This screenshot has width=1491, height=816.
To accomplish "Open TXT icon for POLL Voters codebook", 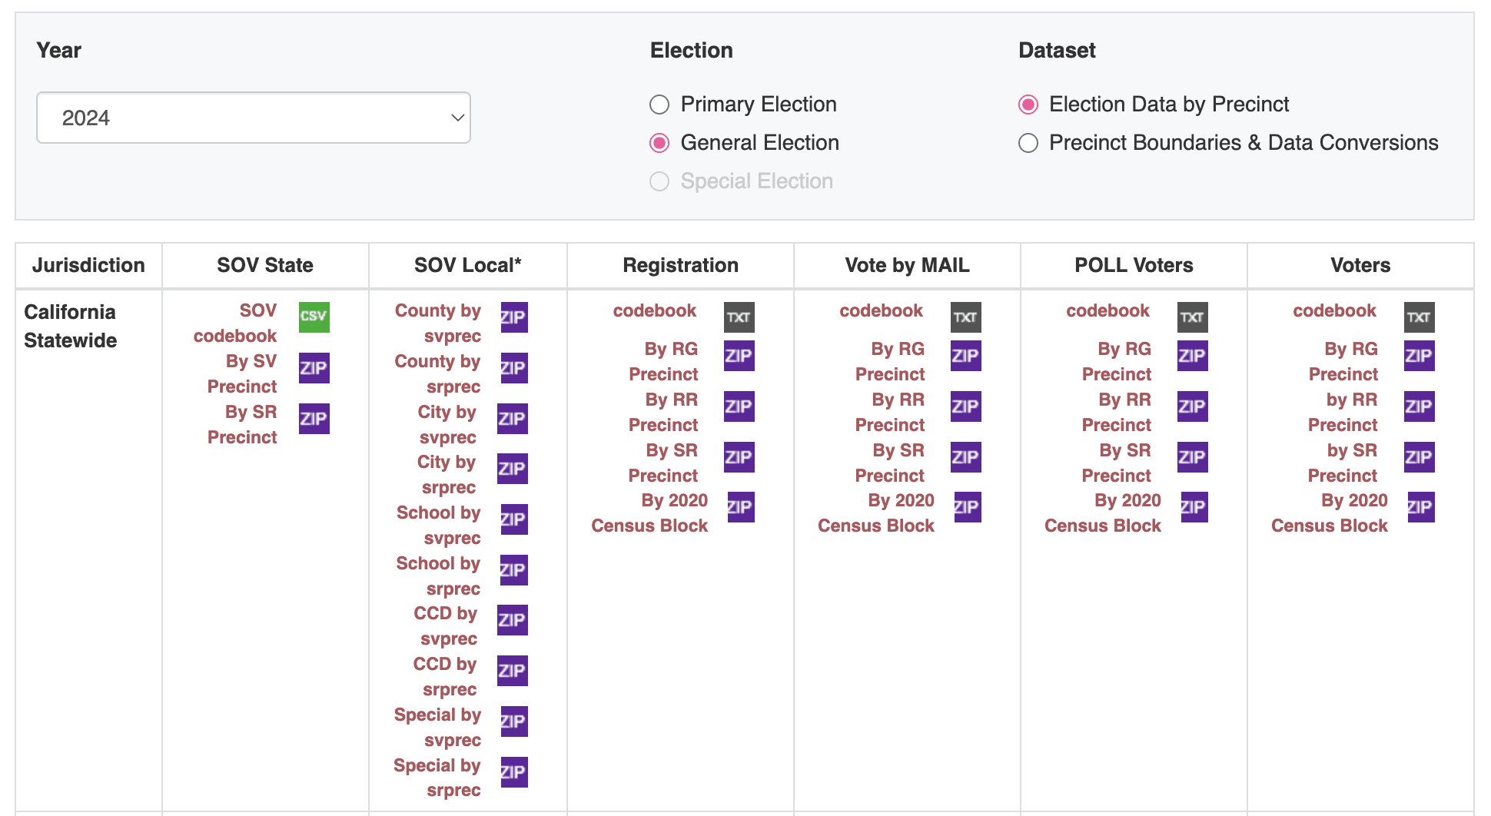I will click(x=1192, y=317).
